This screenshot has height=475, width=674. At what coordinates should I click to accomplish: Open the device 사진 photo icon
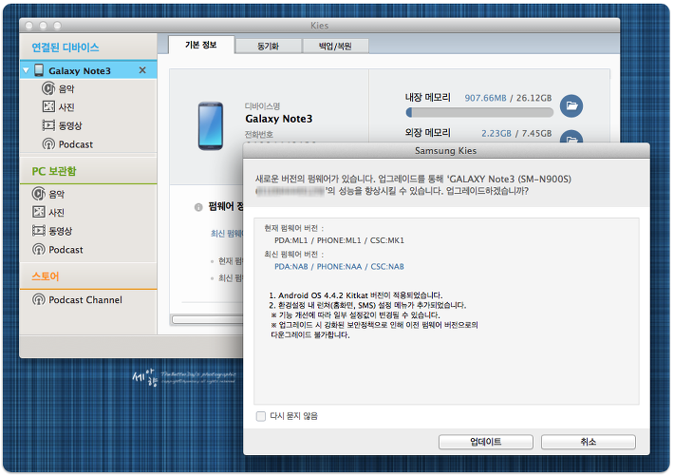point(48,106)
